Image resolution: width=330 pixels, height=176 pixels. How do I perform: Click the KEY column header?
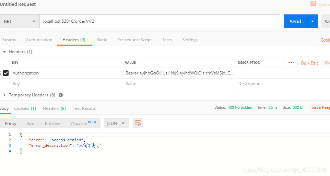15,63
